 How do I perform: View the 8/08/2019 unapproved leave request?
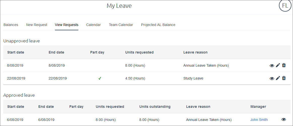click(272, 65)
